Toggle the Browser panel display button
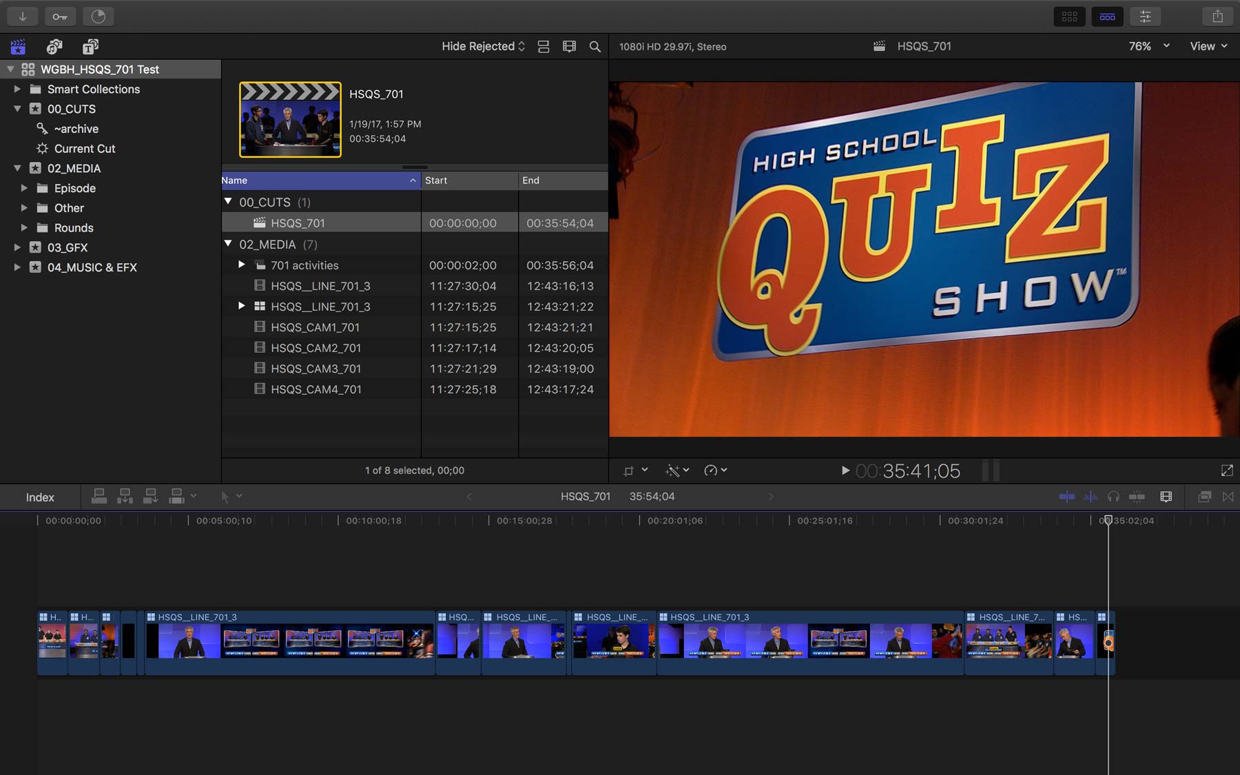Screen dimensions: 1240x775 pyautogui.click(x=1070, y=17)
